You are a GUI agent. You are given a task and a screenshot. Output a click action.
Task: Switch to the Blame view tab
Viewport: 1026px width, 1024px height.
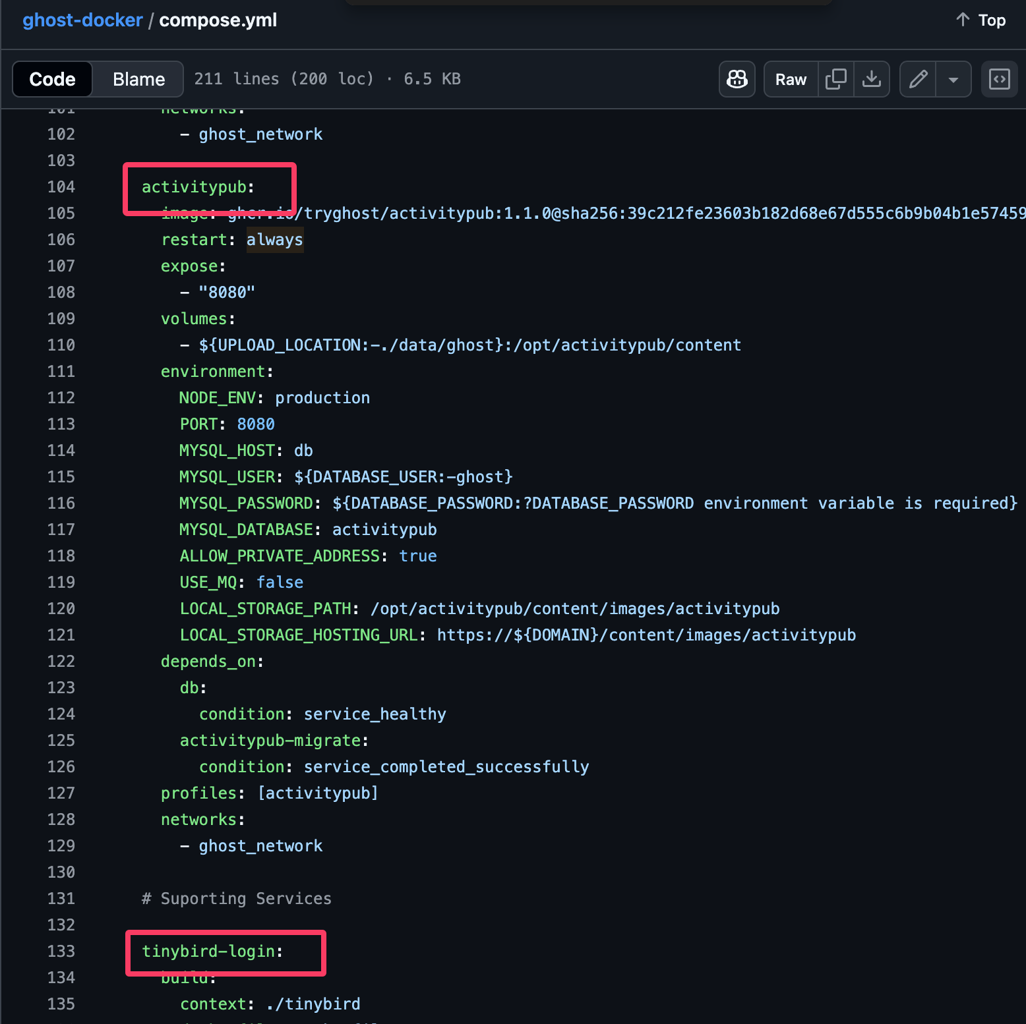(138, 79)
